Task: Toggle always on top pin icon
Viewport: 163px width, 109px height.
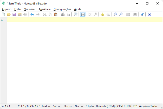Action: pyautogui.click(x=142, y=15)
